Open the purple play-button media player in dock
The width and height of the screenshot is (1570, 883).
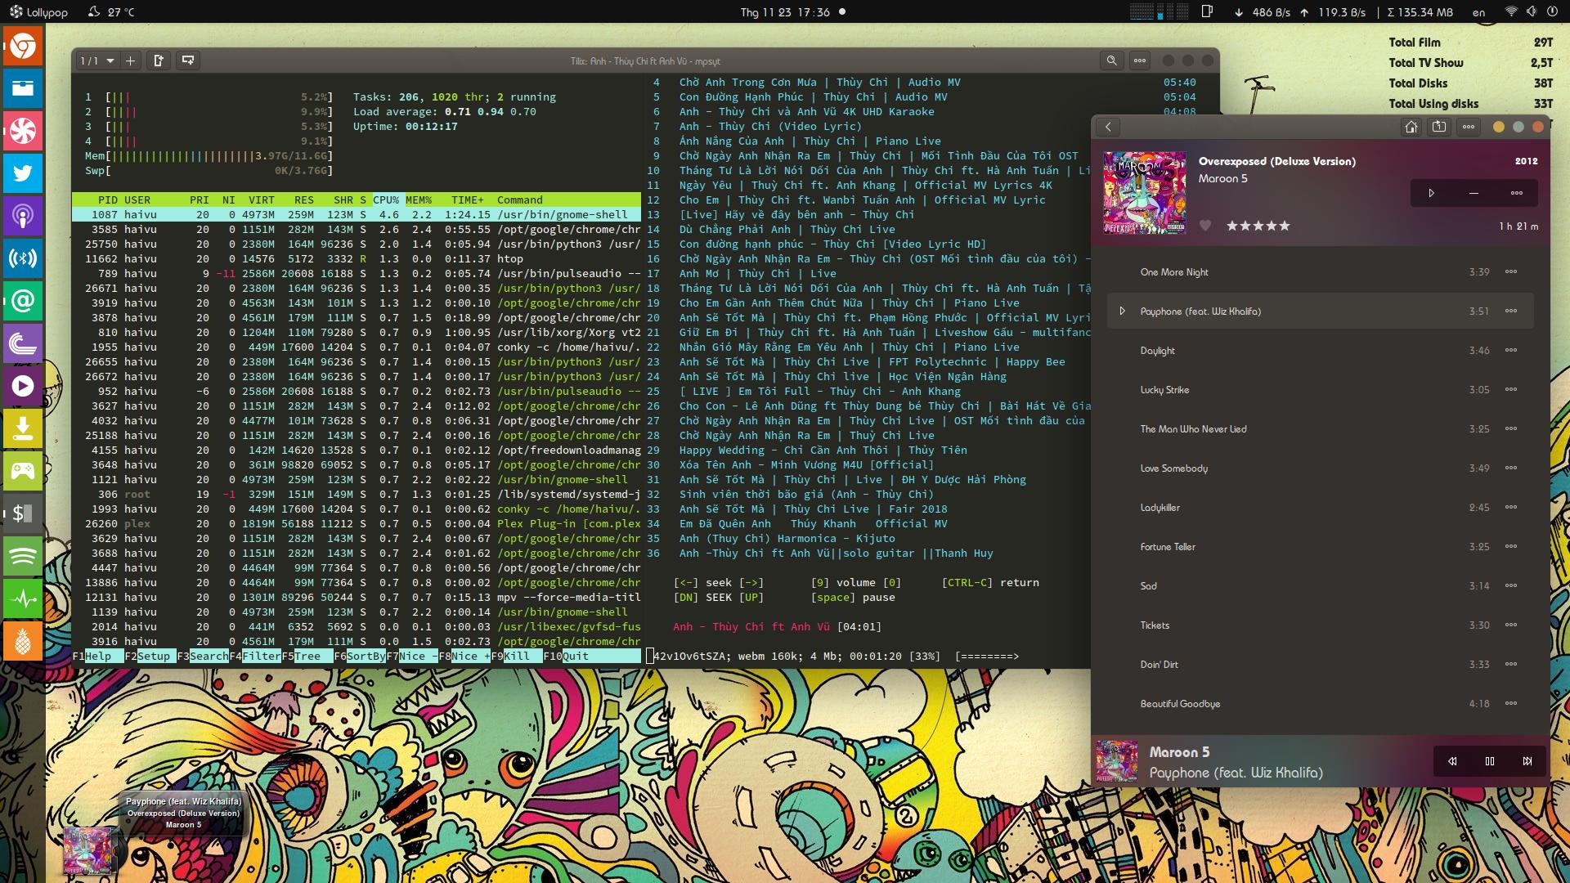point(23,386)
